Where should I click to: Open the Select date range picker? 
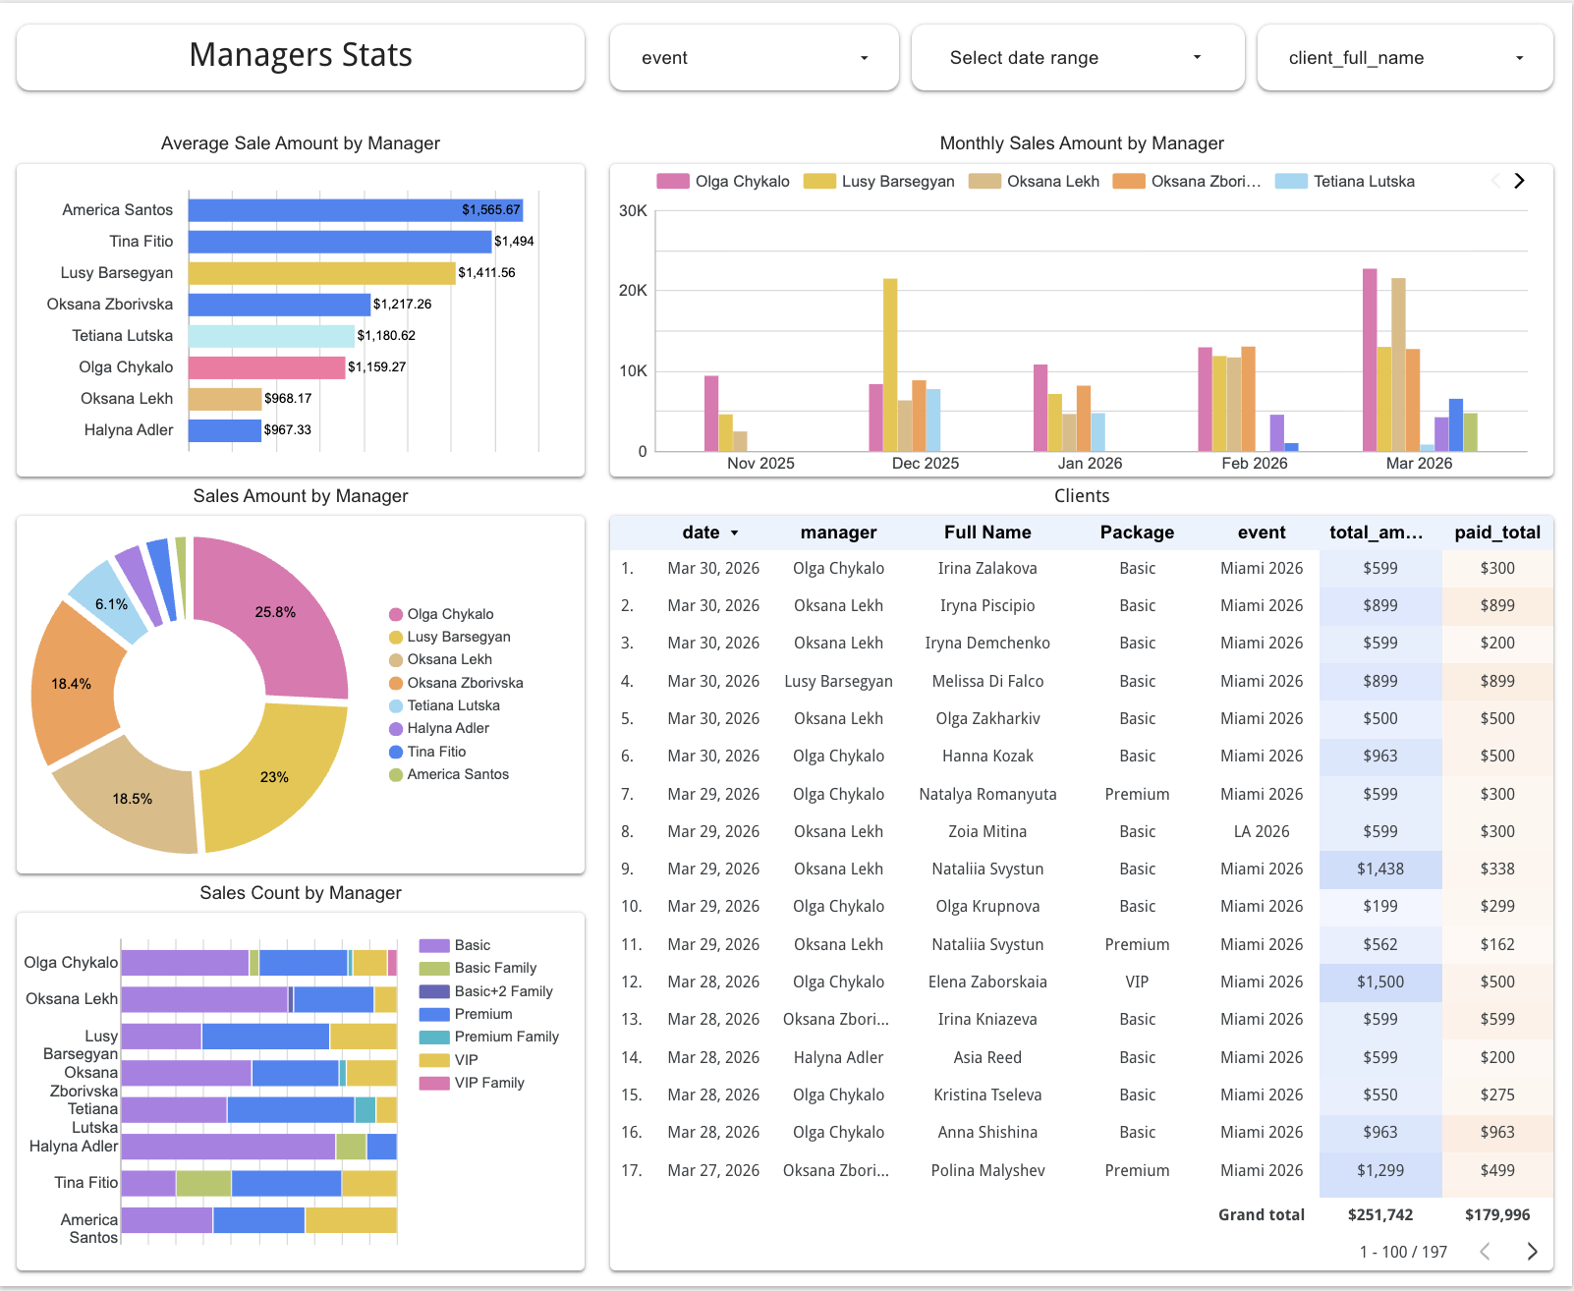pyautogui.click(x=1077, y=58)
